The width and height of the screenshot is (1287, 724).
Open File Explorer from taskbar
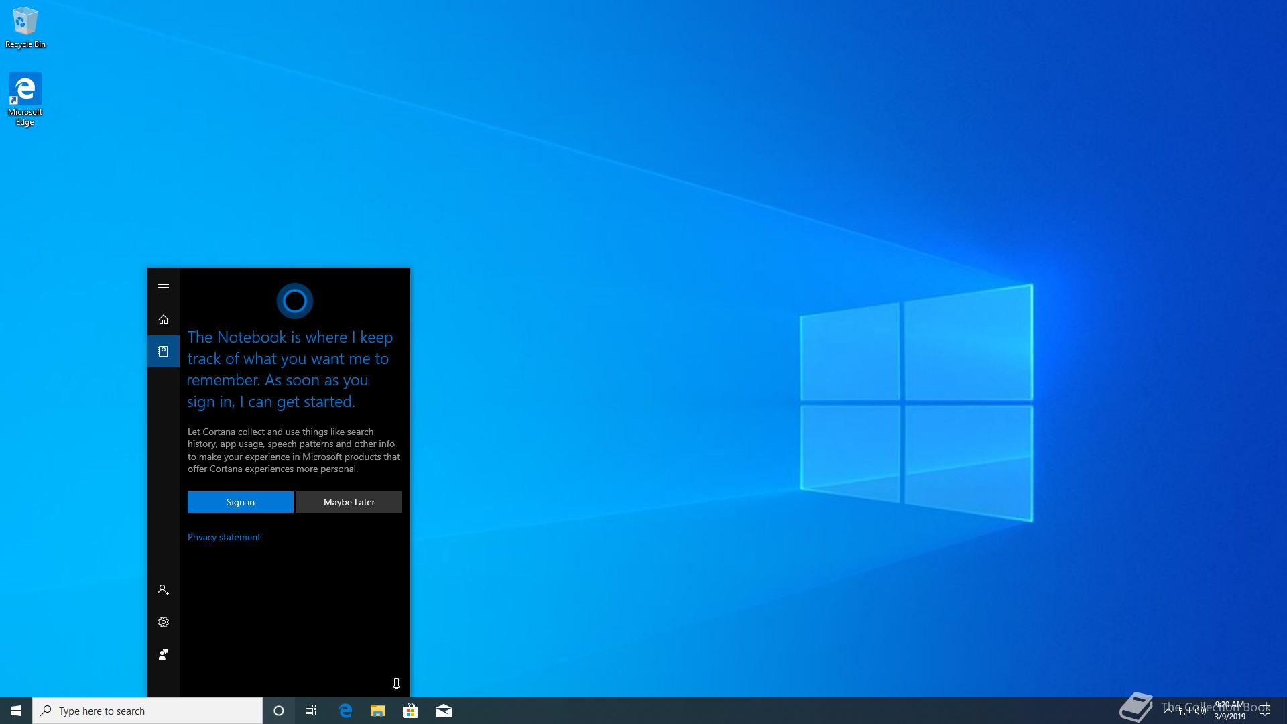pos(378,711)
